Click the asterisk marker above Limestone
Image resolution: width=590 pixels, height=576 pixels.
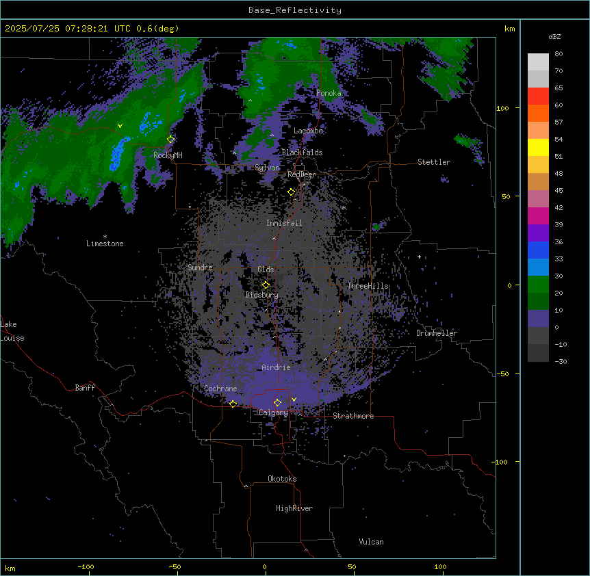point(105,237)
